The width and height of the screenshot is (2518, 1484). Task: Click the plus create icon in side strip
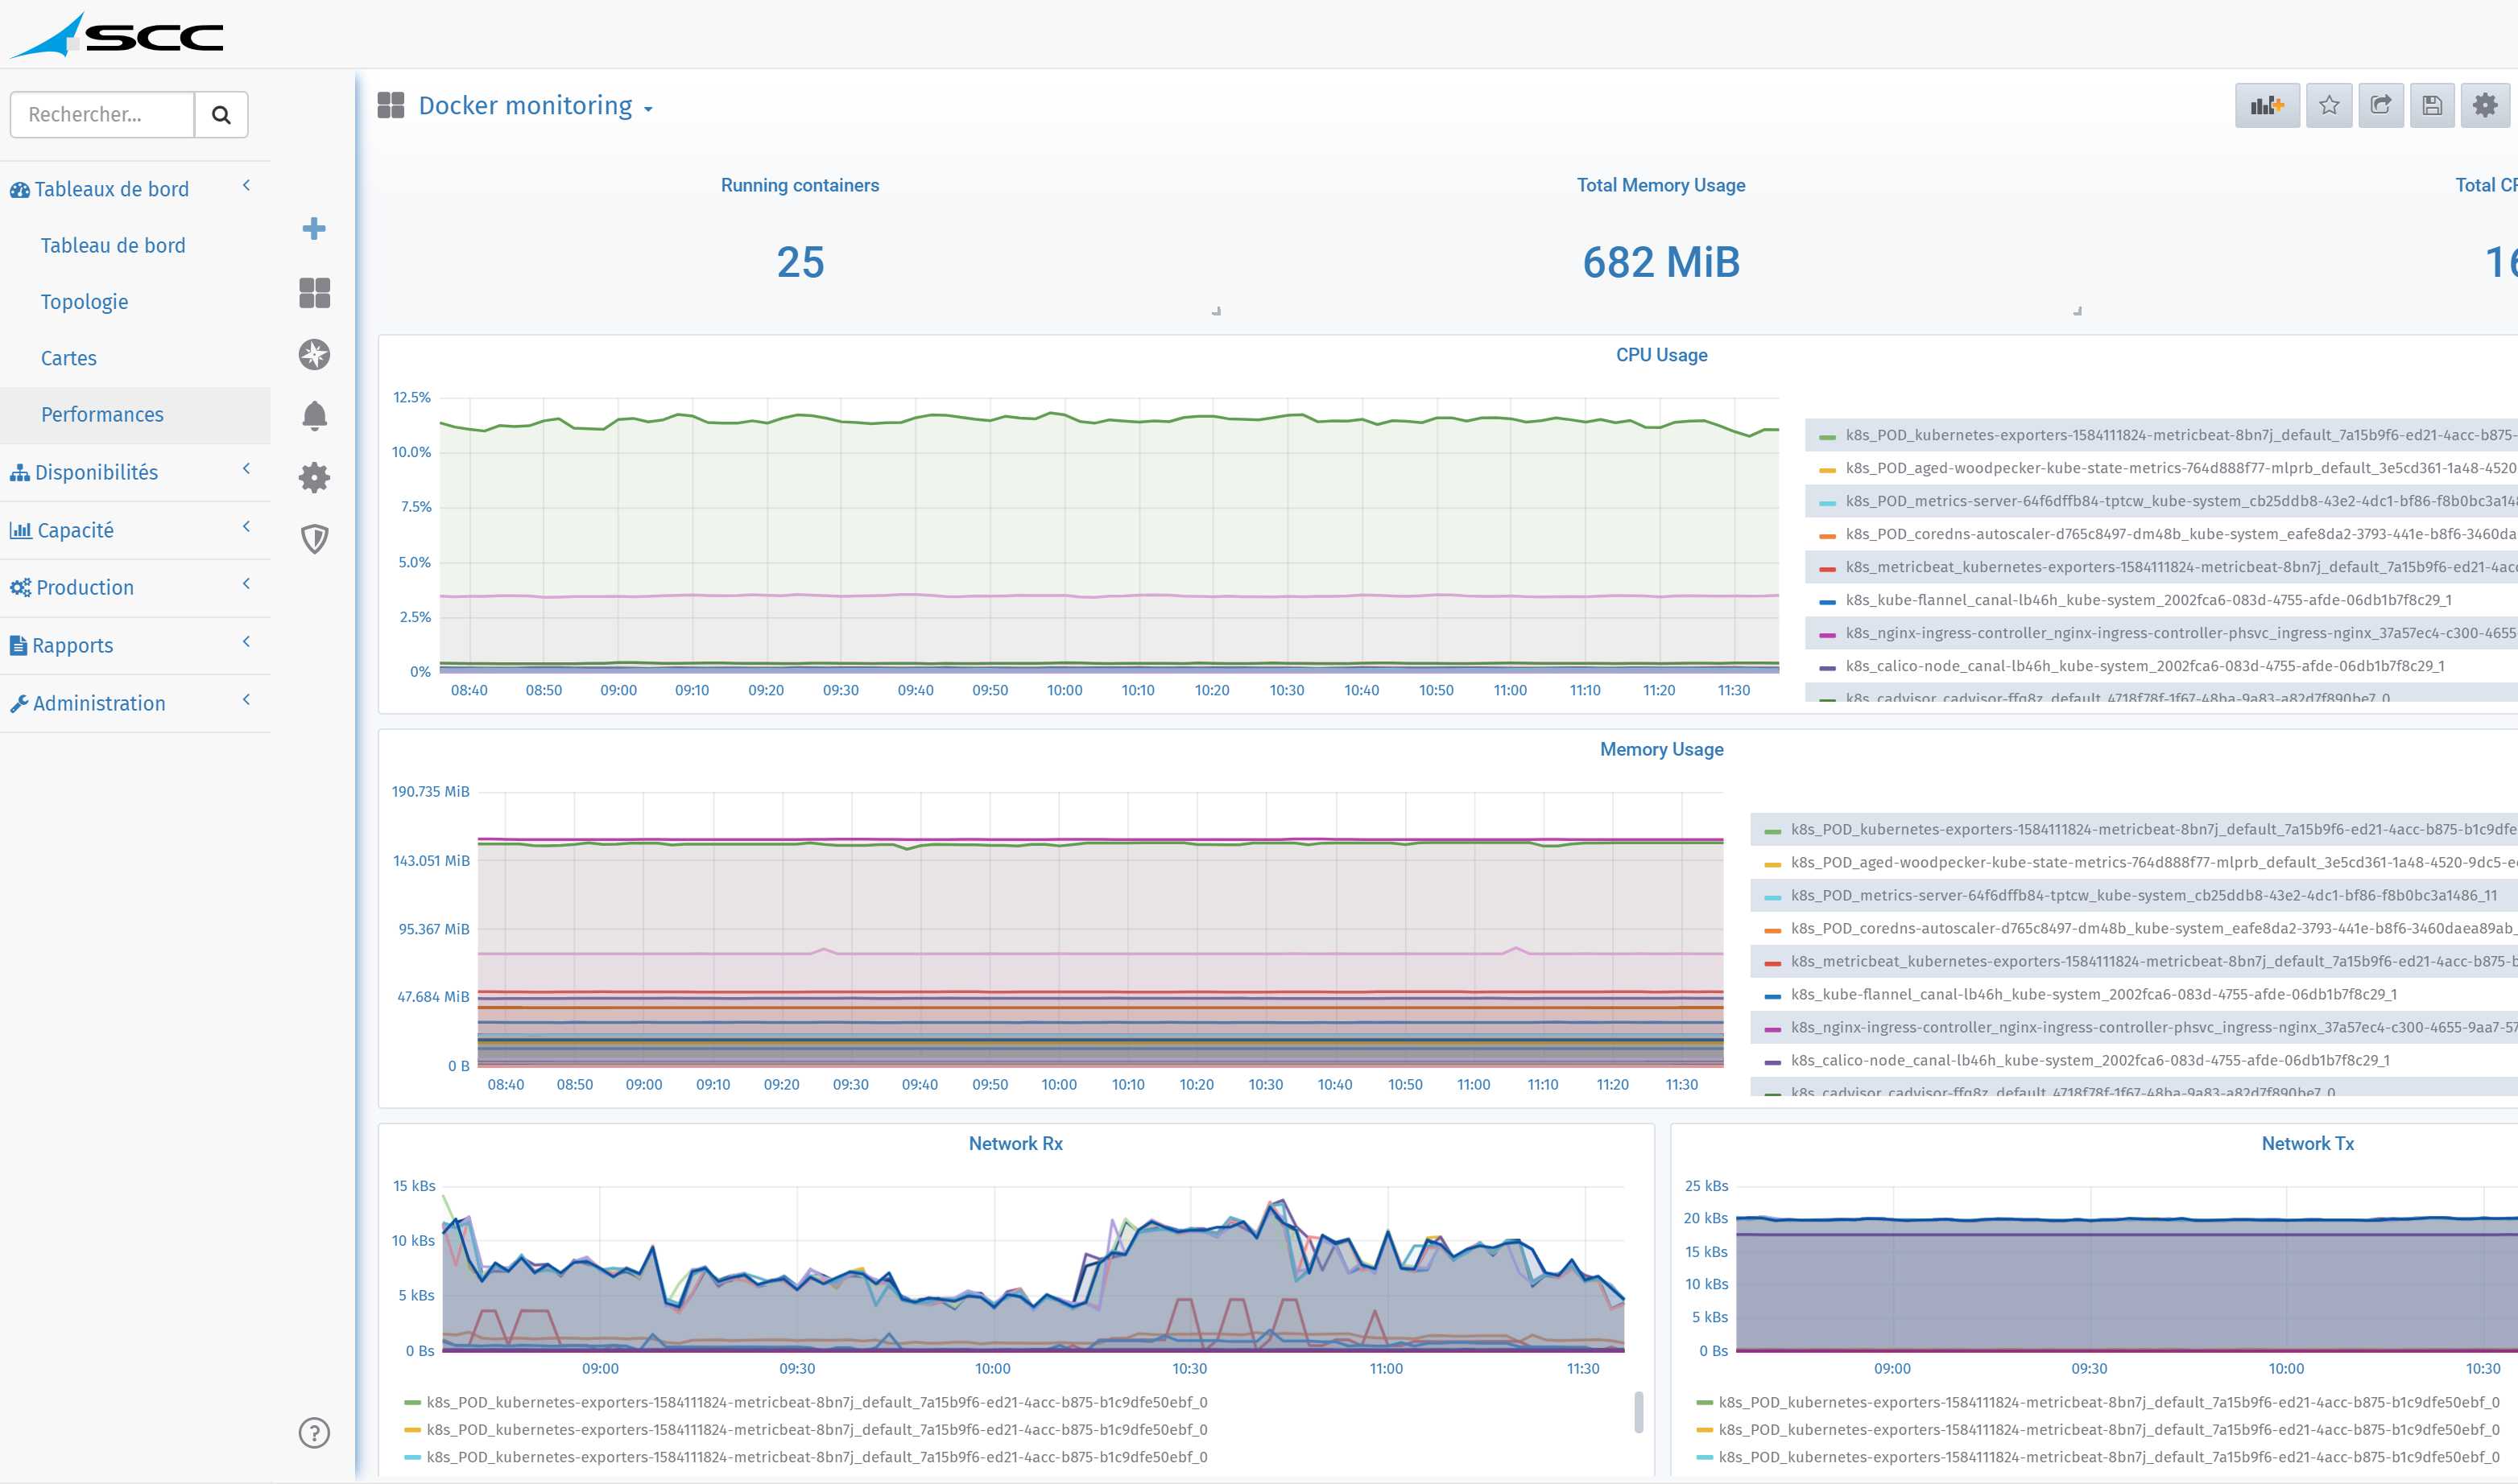tap(314, 229)
